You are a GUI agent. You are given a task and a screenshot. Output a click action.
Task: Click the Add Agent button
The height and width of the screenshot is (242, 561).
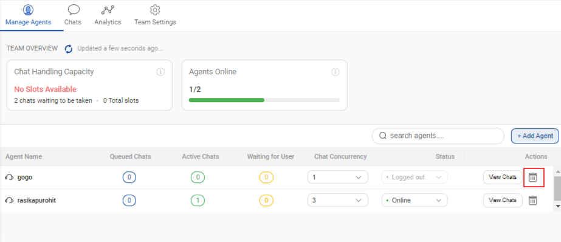(535, 136)
